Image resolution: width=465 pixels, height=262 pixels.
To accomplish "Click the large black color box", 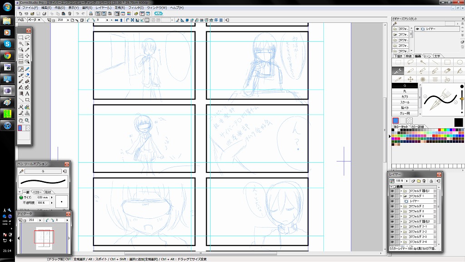I will (459, 122).
